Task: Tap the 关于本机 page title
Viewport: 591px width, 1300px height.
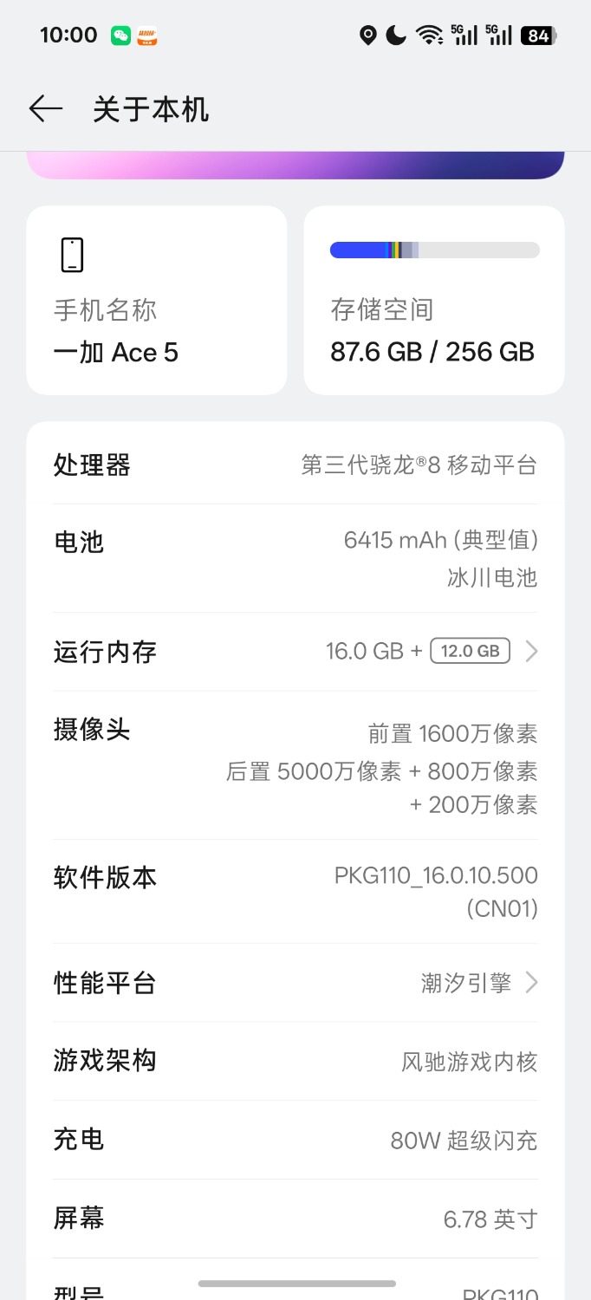Action: point(151,110)
